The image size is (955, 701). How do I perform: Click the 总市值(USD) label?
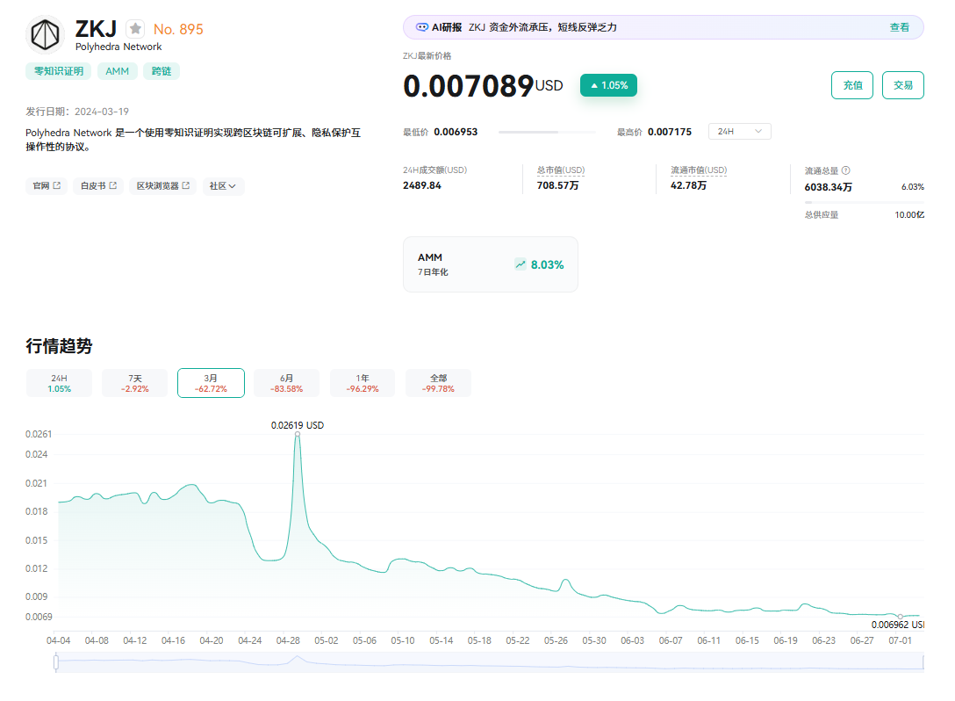point(560,170)
